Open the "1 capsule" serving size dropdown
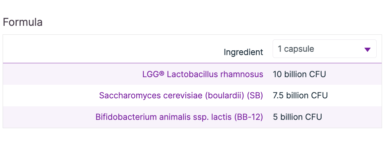The image size is (388, 147). (324, 49)
